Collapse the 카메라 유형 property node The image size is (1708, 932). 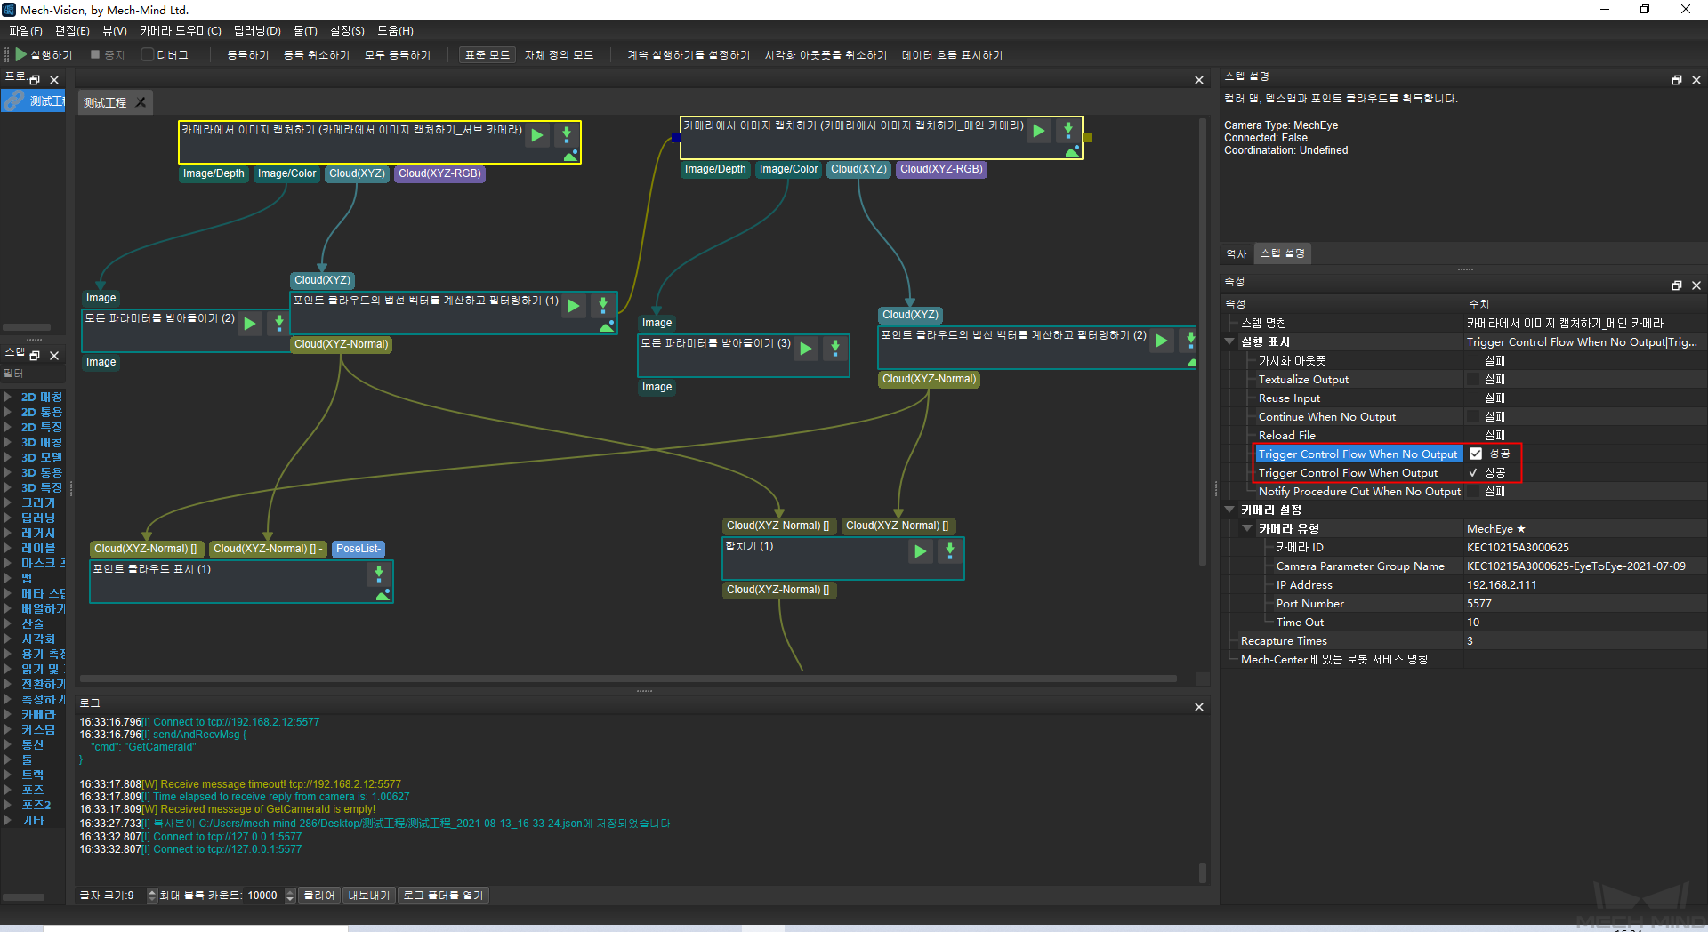pos(1247,528)
